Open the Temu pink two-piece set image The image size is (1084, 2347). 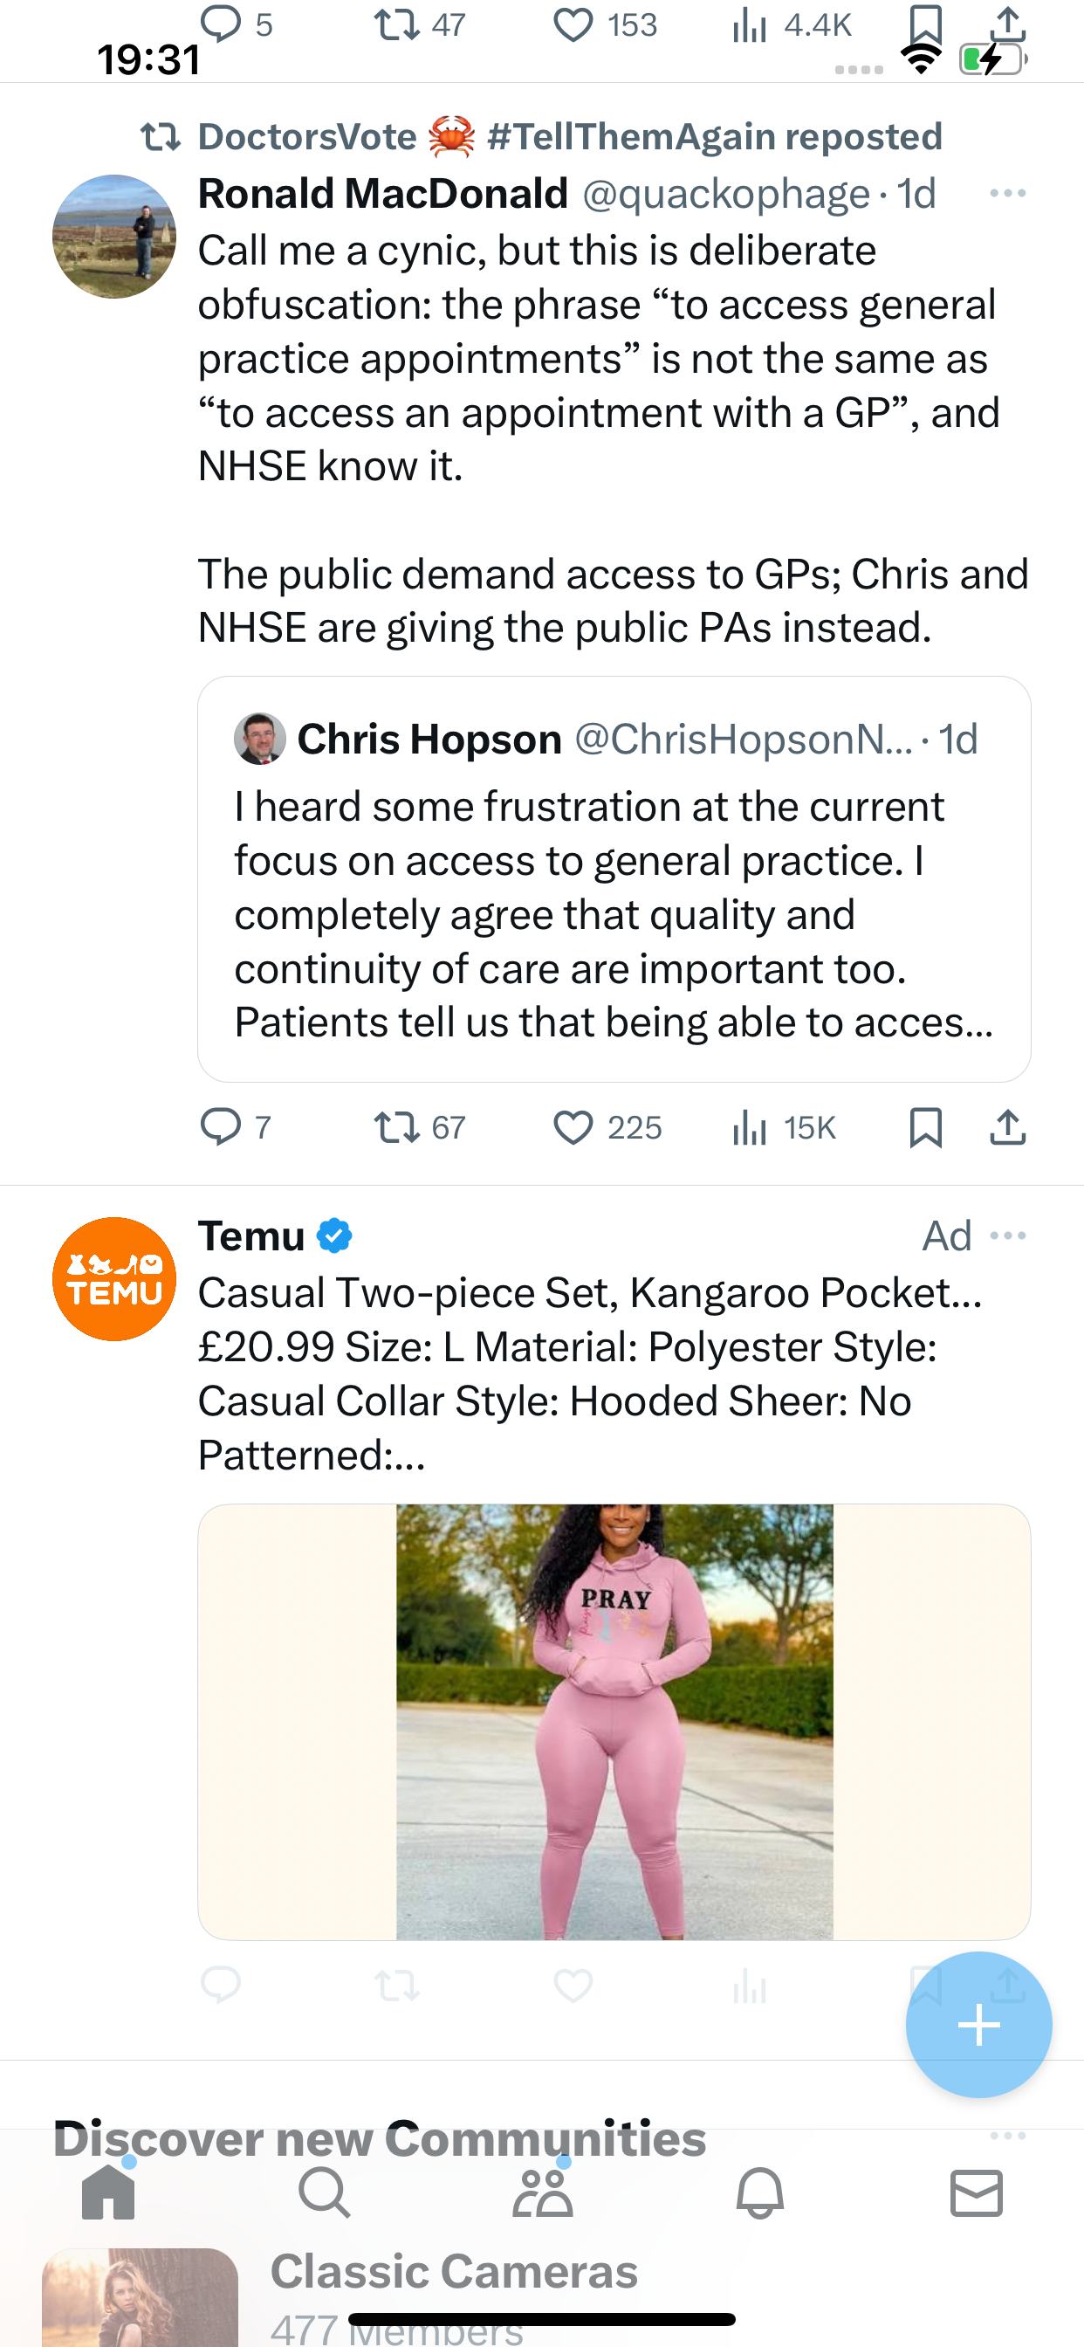coord(614,1722)
